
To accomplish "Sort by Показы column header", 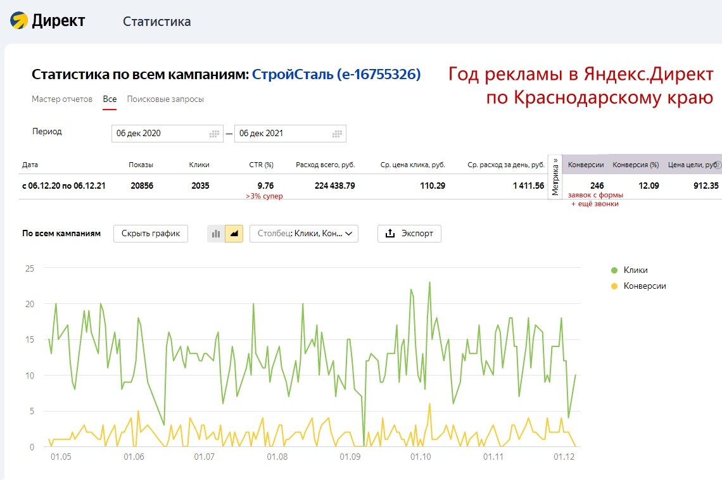I will 141,165.
